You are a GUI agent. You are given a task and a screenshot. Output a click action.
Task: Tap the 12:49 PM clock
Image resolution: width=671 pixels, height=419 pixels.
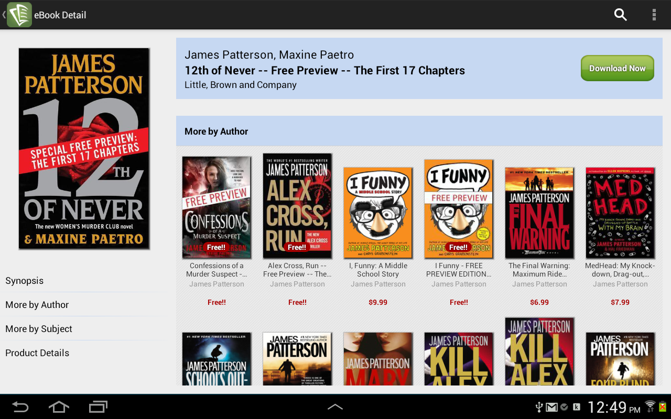[614, 407]
